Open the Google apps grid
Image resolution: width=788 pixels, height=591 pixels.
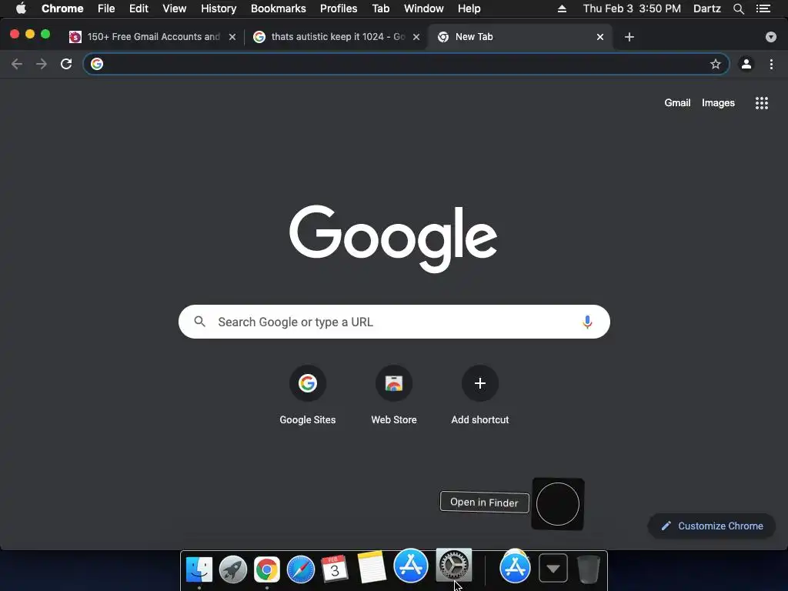[x=762, y=103]
